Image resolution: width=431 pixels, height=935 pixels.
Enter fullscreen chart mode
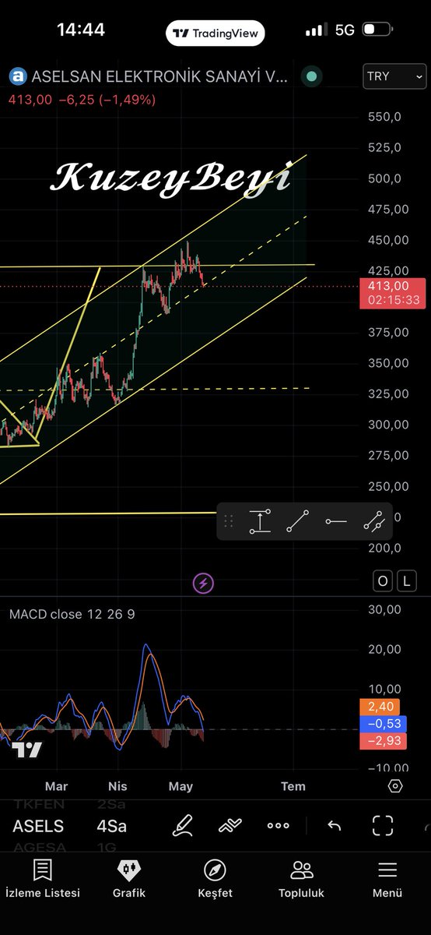[x=383, y=825]
